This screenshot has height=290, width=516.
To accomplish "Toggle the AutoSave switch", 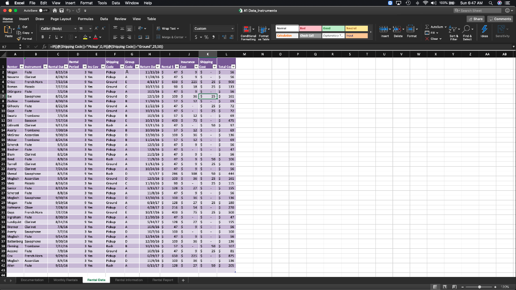I will point(43,11).
